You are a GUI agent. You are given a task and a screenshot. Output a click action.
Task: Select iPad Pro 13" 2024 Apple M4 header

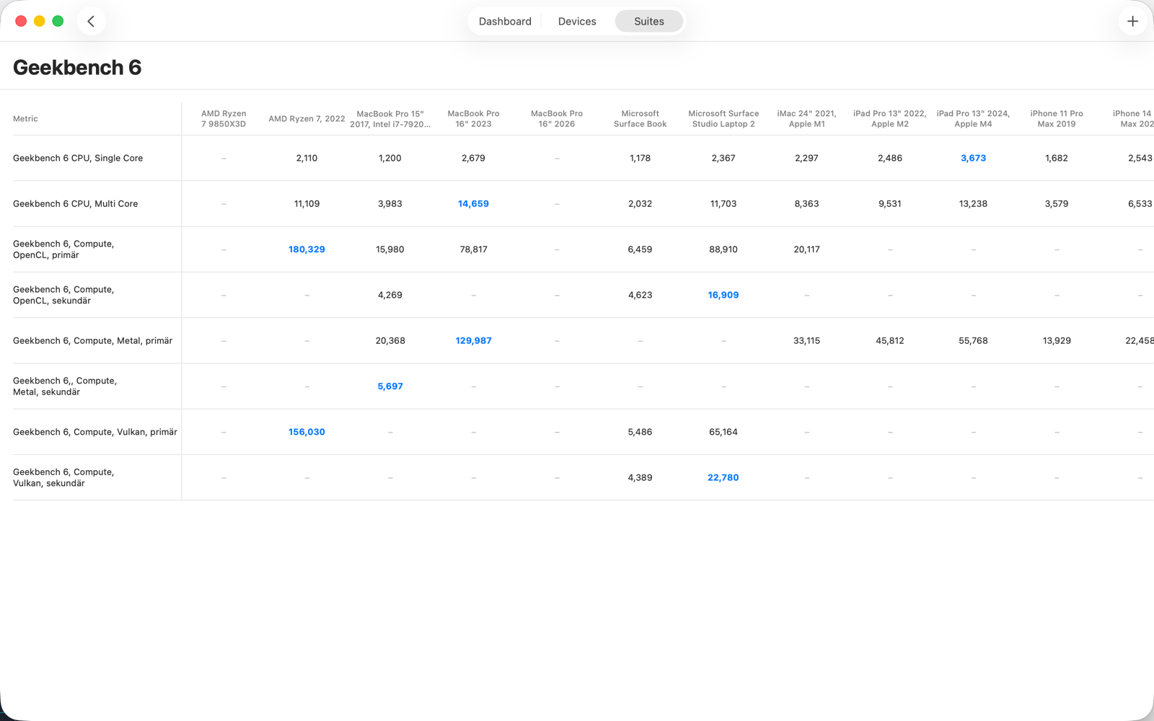973,119
